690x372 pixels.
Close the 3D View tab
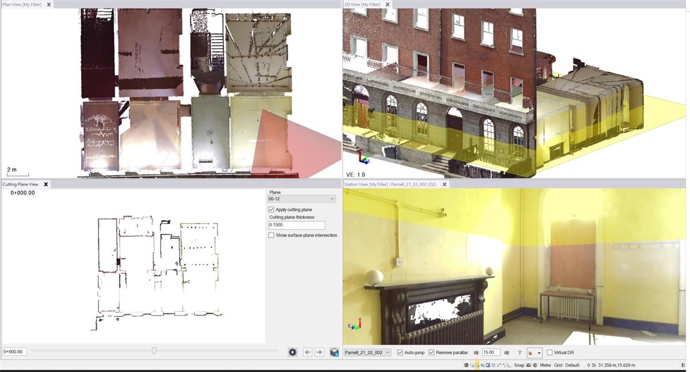388,4
